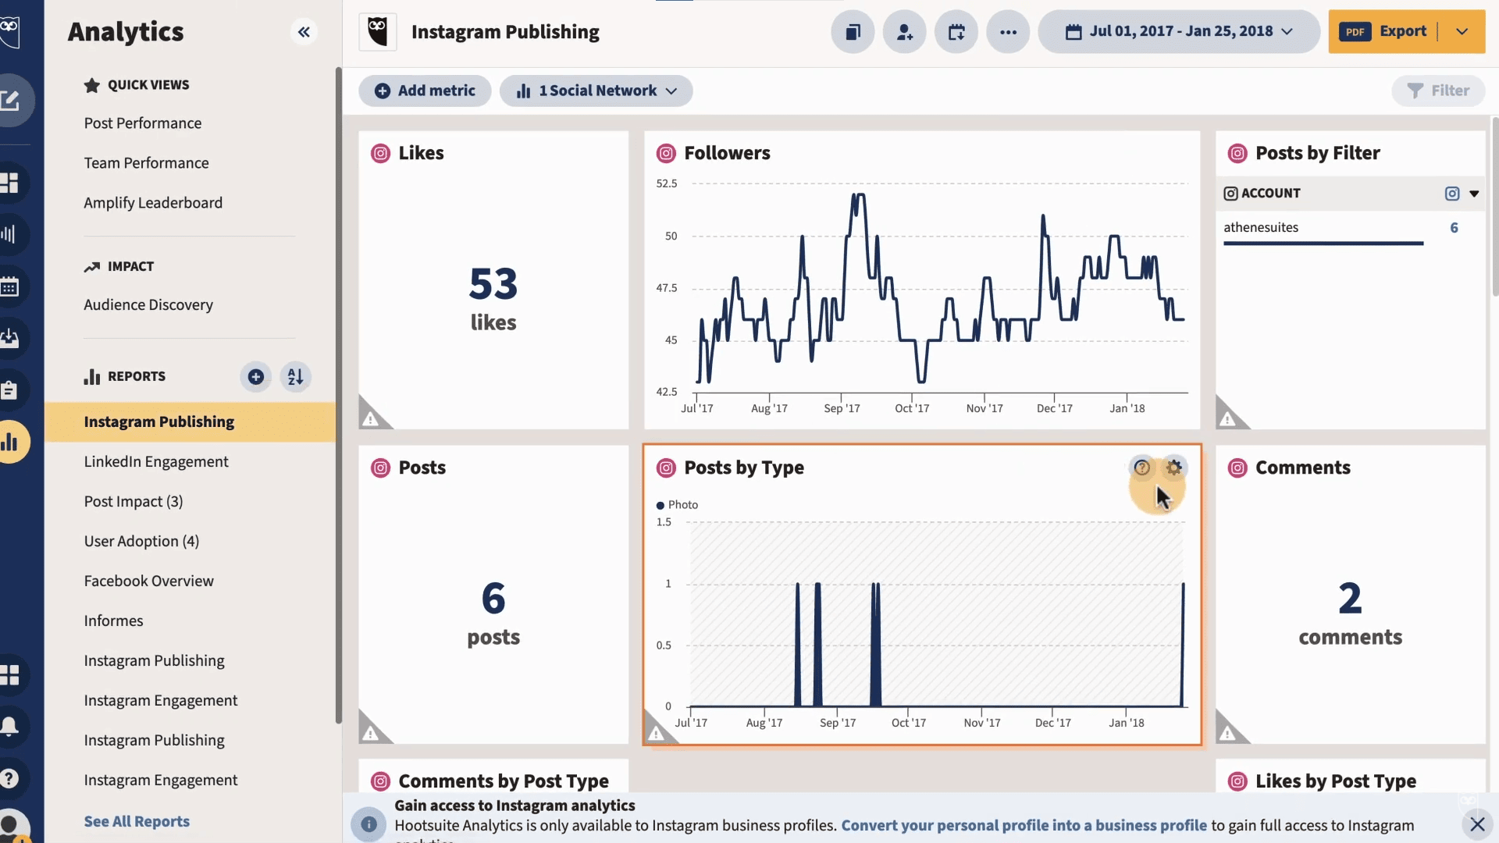1499x843 pixels.
Task: Select the highlighted Analytics bar-chart rail icon
Action: 11,442
